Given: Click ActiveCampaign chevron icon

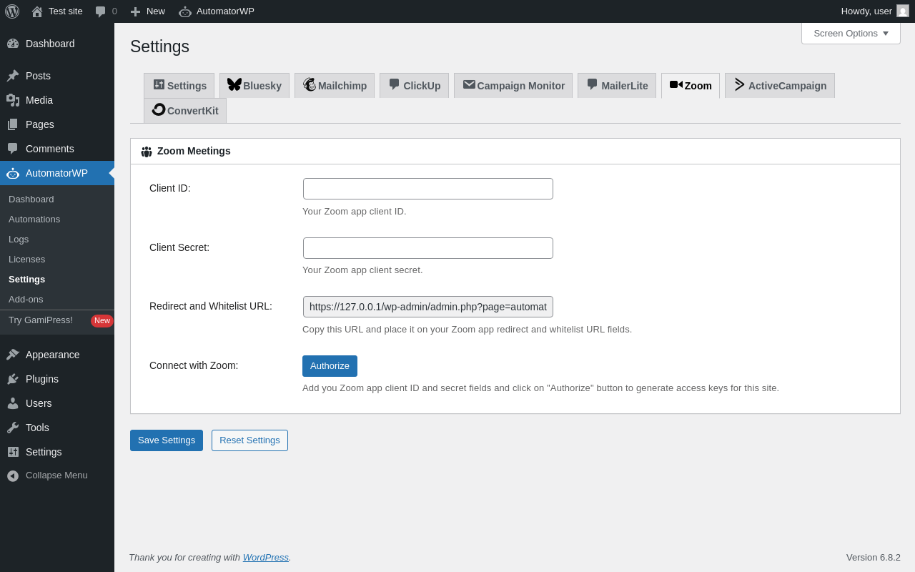Looking at the screenshot, I should pyautogui.click(x=740, y=84).
